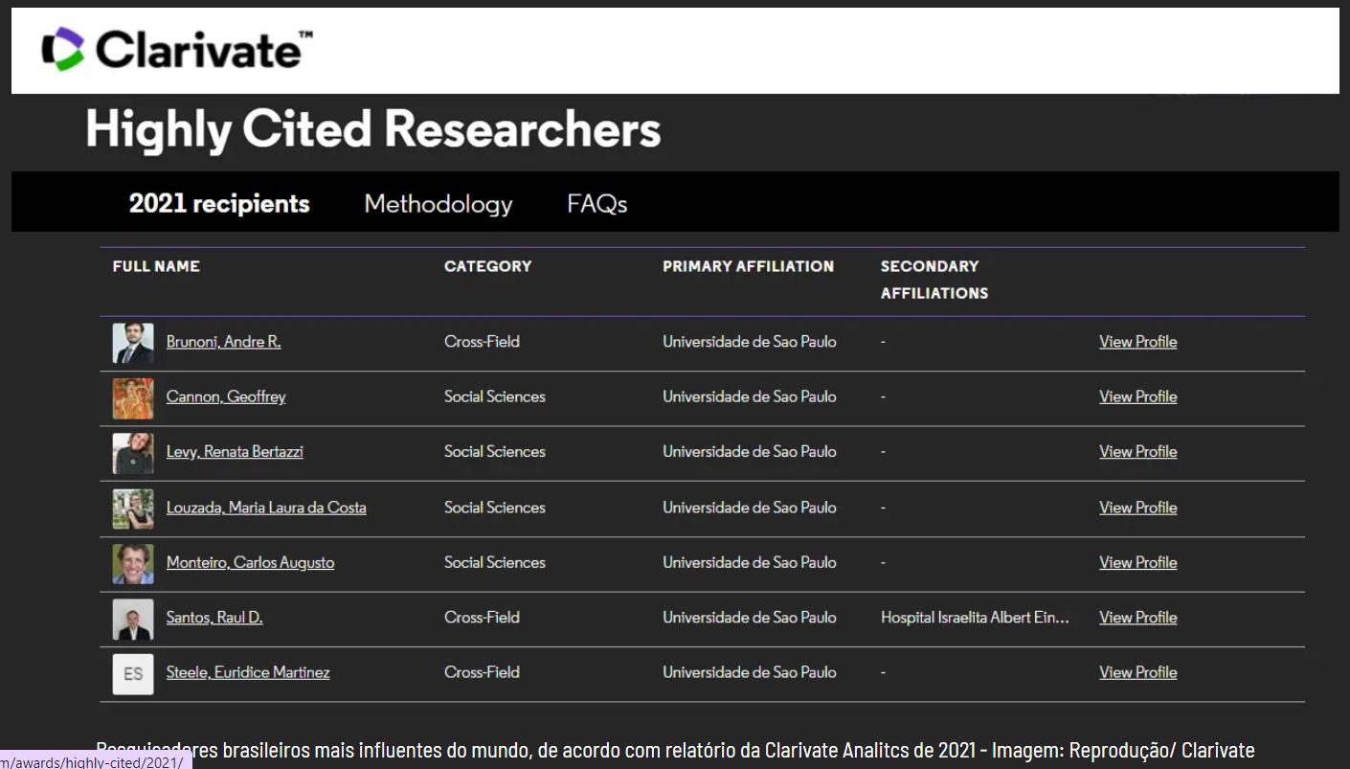Click the Highly Cited Researchers heading
This screenshot has width=1350, height=769.
(x=373, y=131)
